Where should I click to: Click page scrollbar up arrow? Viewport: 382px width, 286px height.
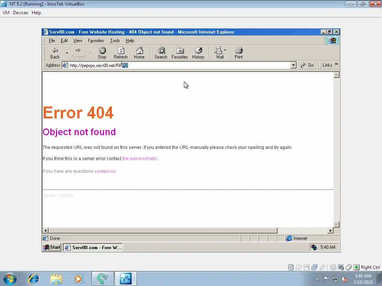(x=336, y=75)
